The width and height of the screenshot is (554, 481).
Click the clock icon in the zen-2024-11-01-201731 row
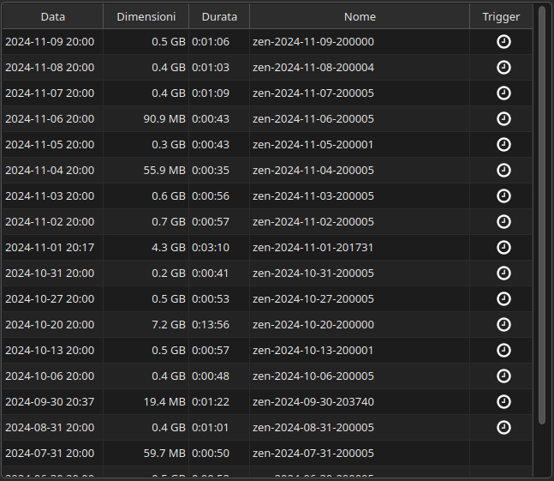coord(503,247)
